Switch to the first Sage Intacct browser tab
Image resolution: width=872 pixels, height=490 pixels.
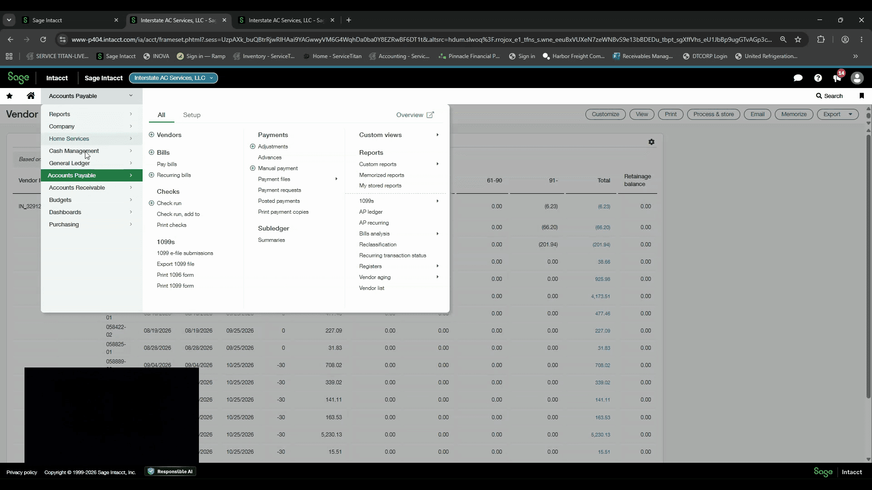click(70, 20)
